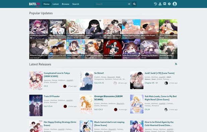Screen dimensions: 207x132
Task: Open Villains Are Destined popular update
Action: click(39, 29)
